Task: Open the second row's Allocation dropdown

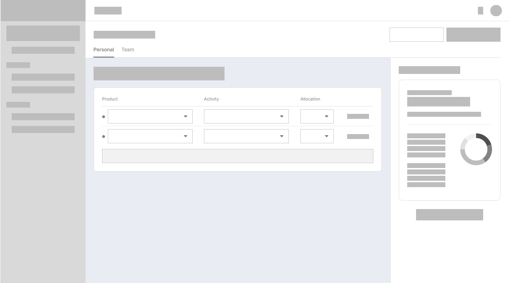Action: coord(317,136)
